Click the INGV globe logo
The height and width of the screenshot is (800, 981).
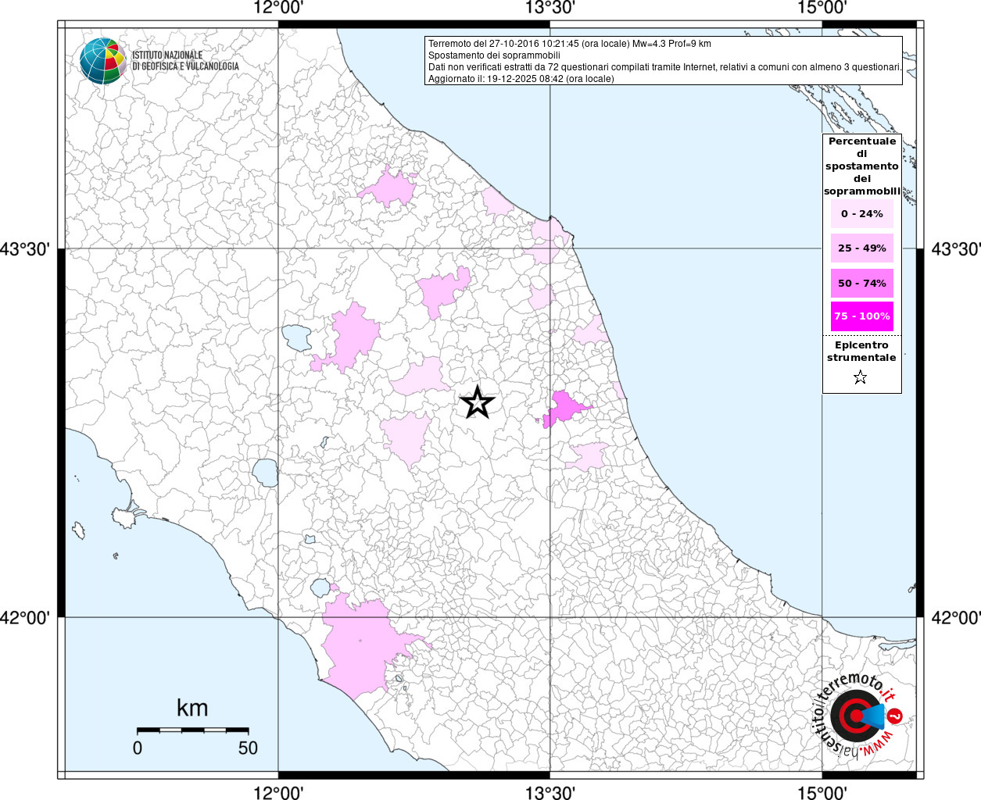point(102,61)
